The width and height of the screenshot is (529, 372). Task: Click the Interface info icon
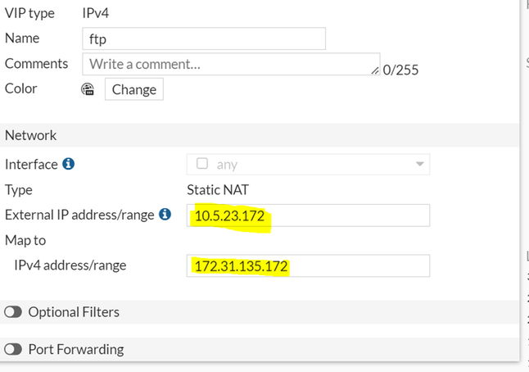tap(69, 164)
